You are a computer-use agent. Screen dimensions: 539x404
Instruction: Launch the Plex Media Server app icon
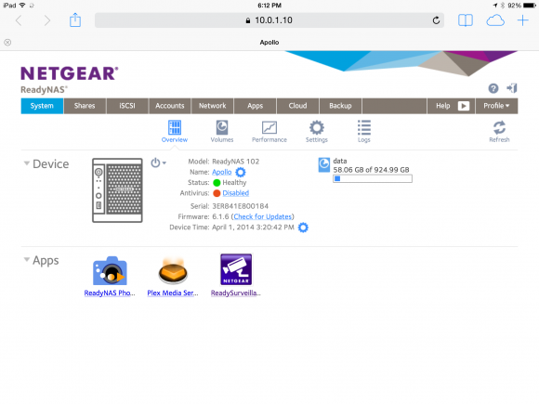[x=173, y=271]
